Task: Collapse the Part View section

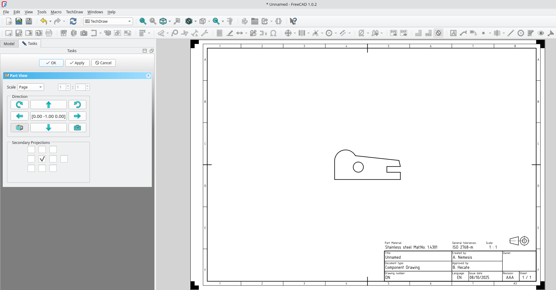Action: pyautogui.click(x=148, y=76)
